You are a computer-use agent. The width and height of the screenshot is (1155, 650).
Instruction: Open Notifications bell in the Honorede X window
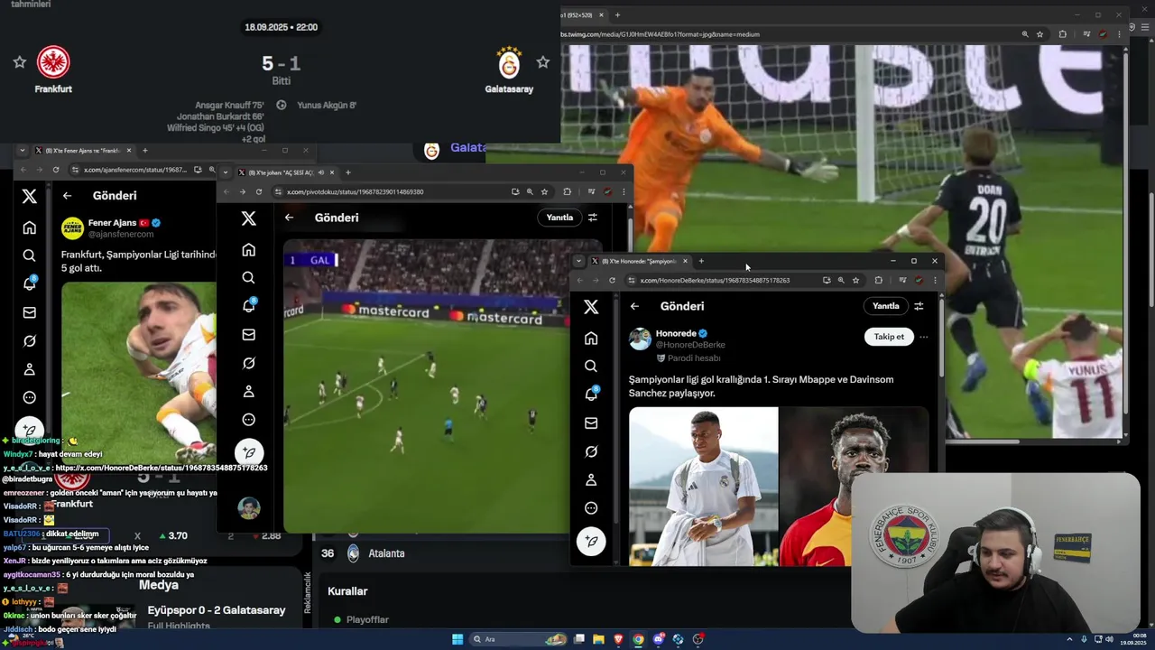tap(591, 395)
